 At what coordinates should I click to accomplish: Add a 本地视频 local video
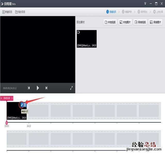(110, 22)
